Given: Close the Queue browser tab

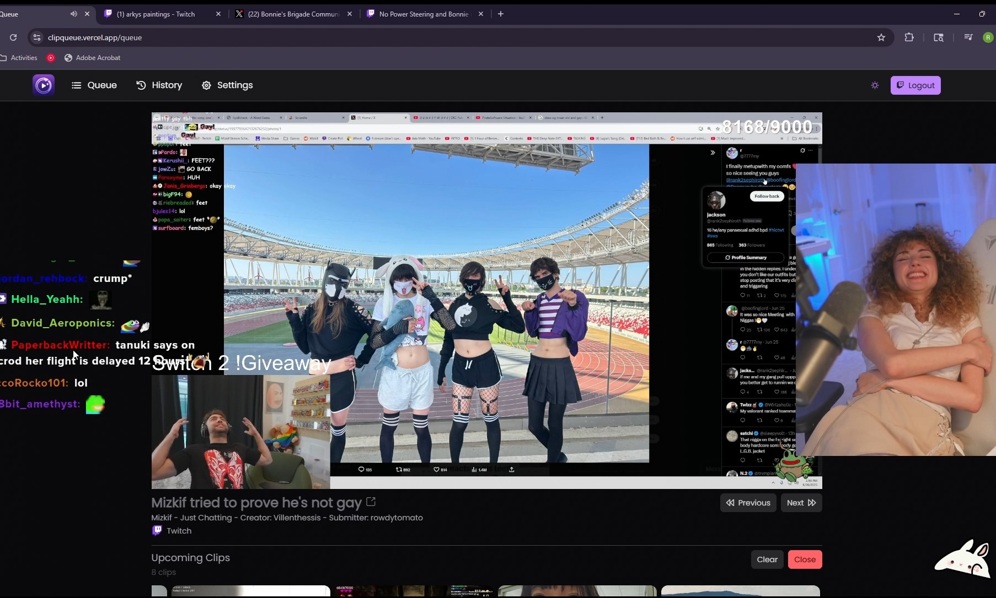Looking at the screenshot, I should pos(87,14).
